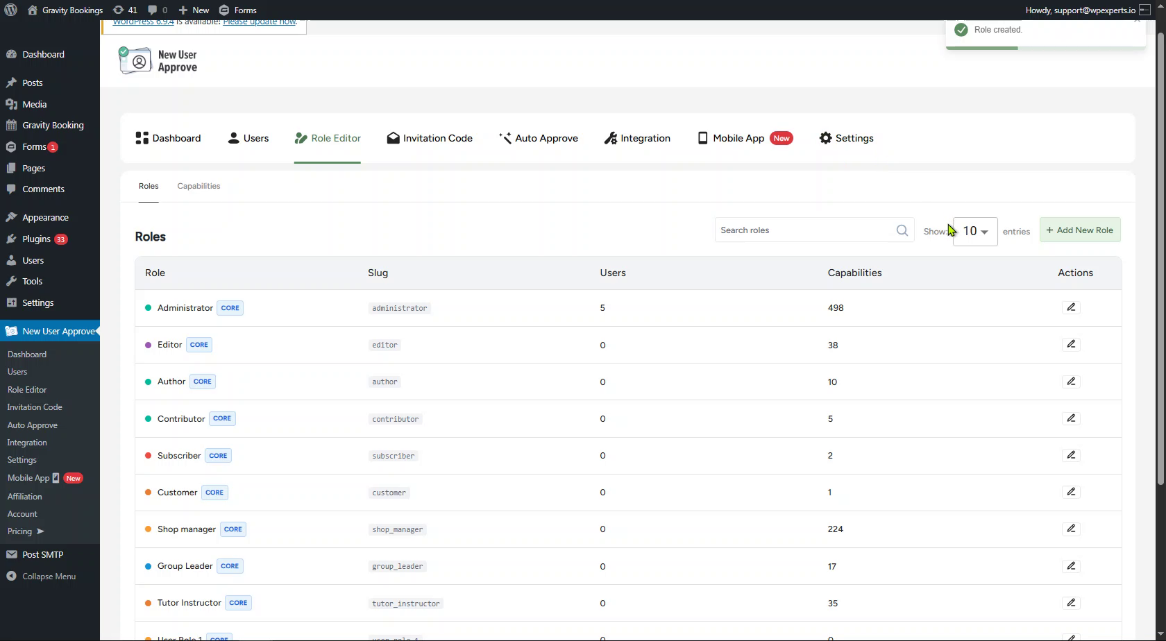This screenshot has height=641, width=1166.
Task: Click the Add New Role button
Action: tap(1080, 230)
